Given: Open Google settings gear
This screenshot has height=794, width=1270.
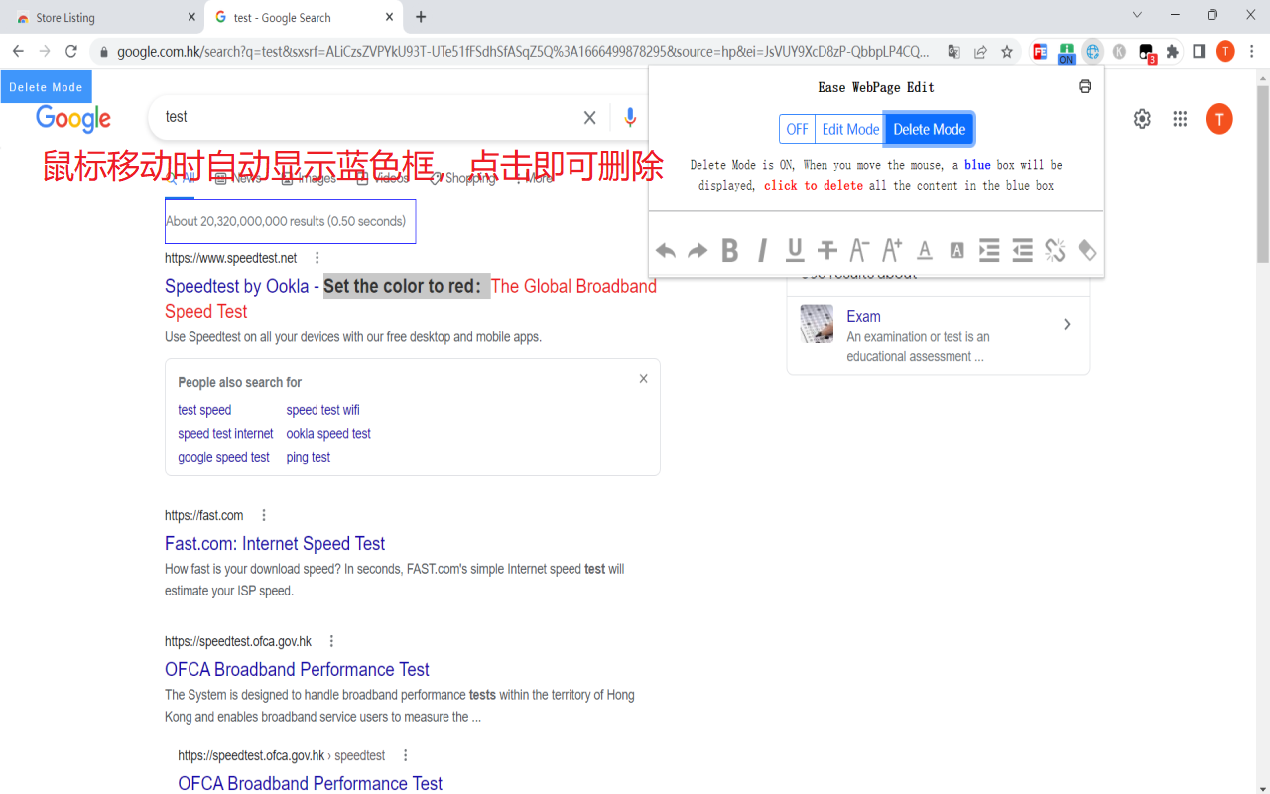Looking at the screenshot, I should pyautogui.click(x=1142, y=119).
